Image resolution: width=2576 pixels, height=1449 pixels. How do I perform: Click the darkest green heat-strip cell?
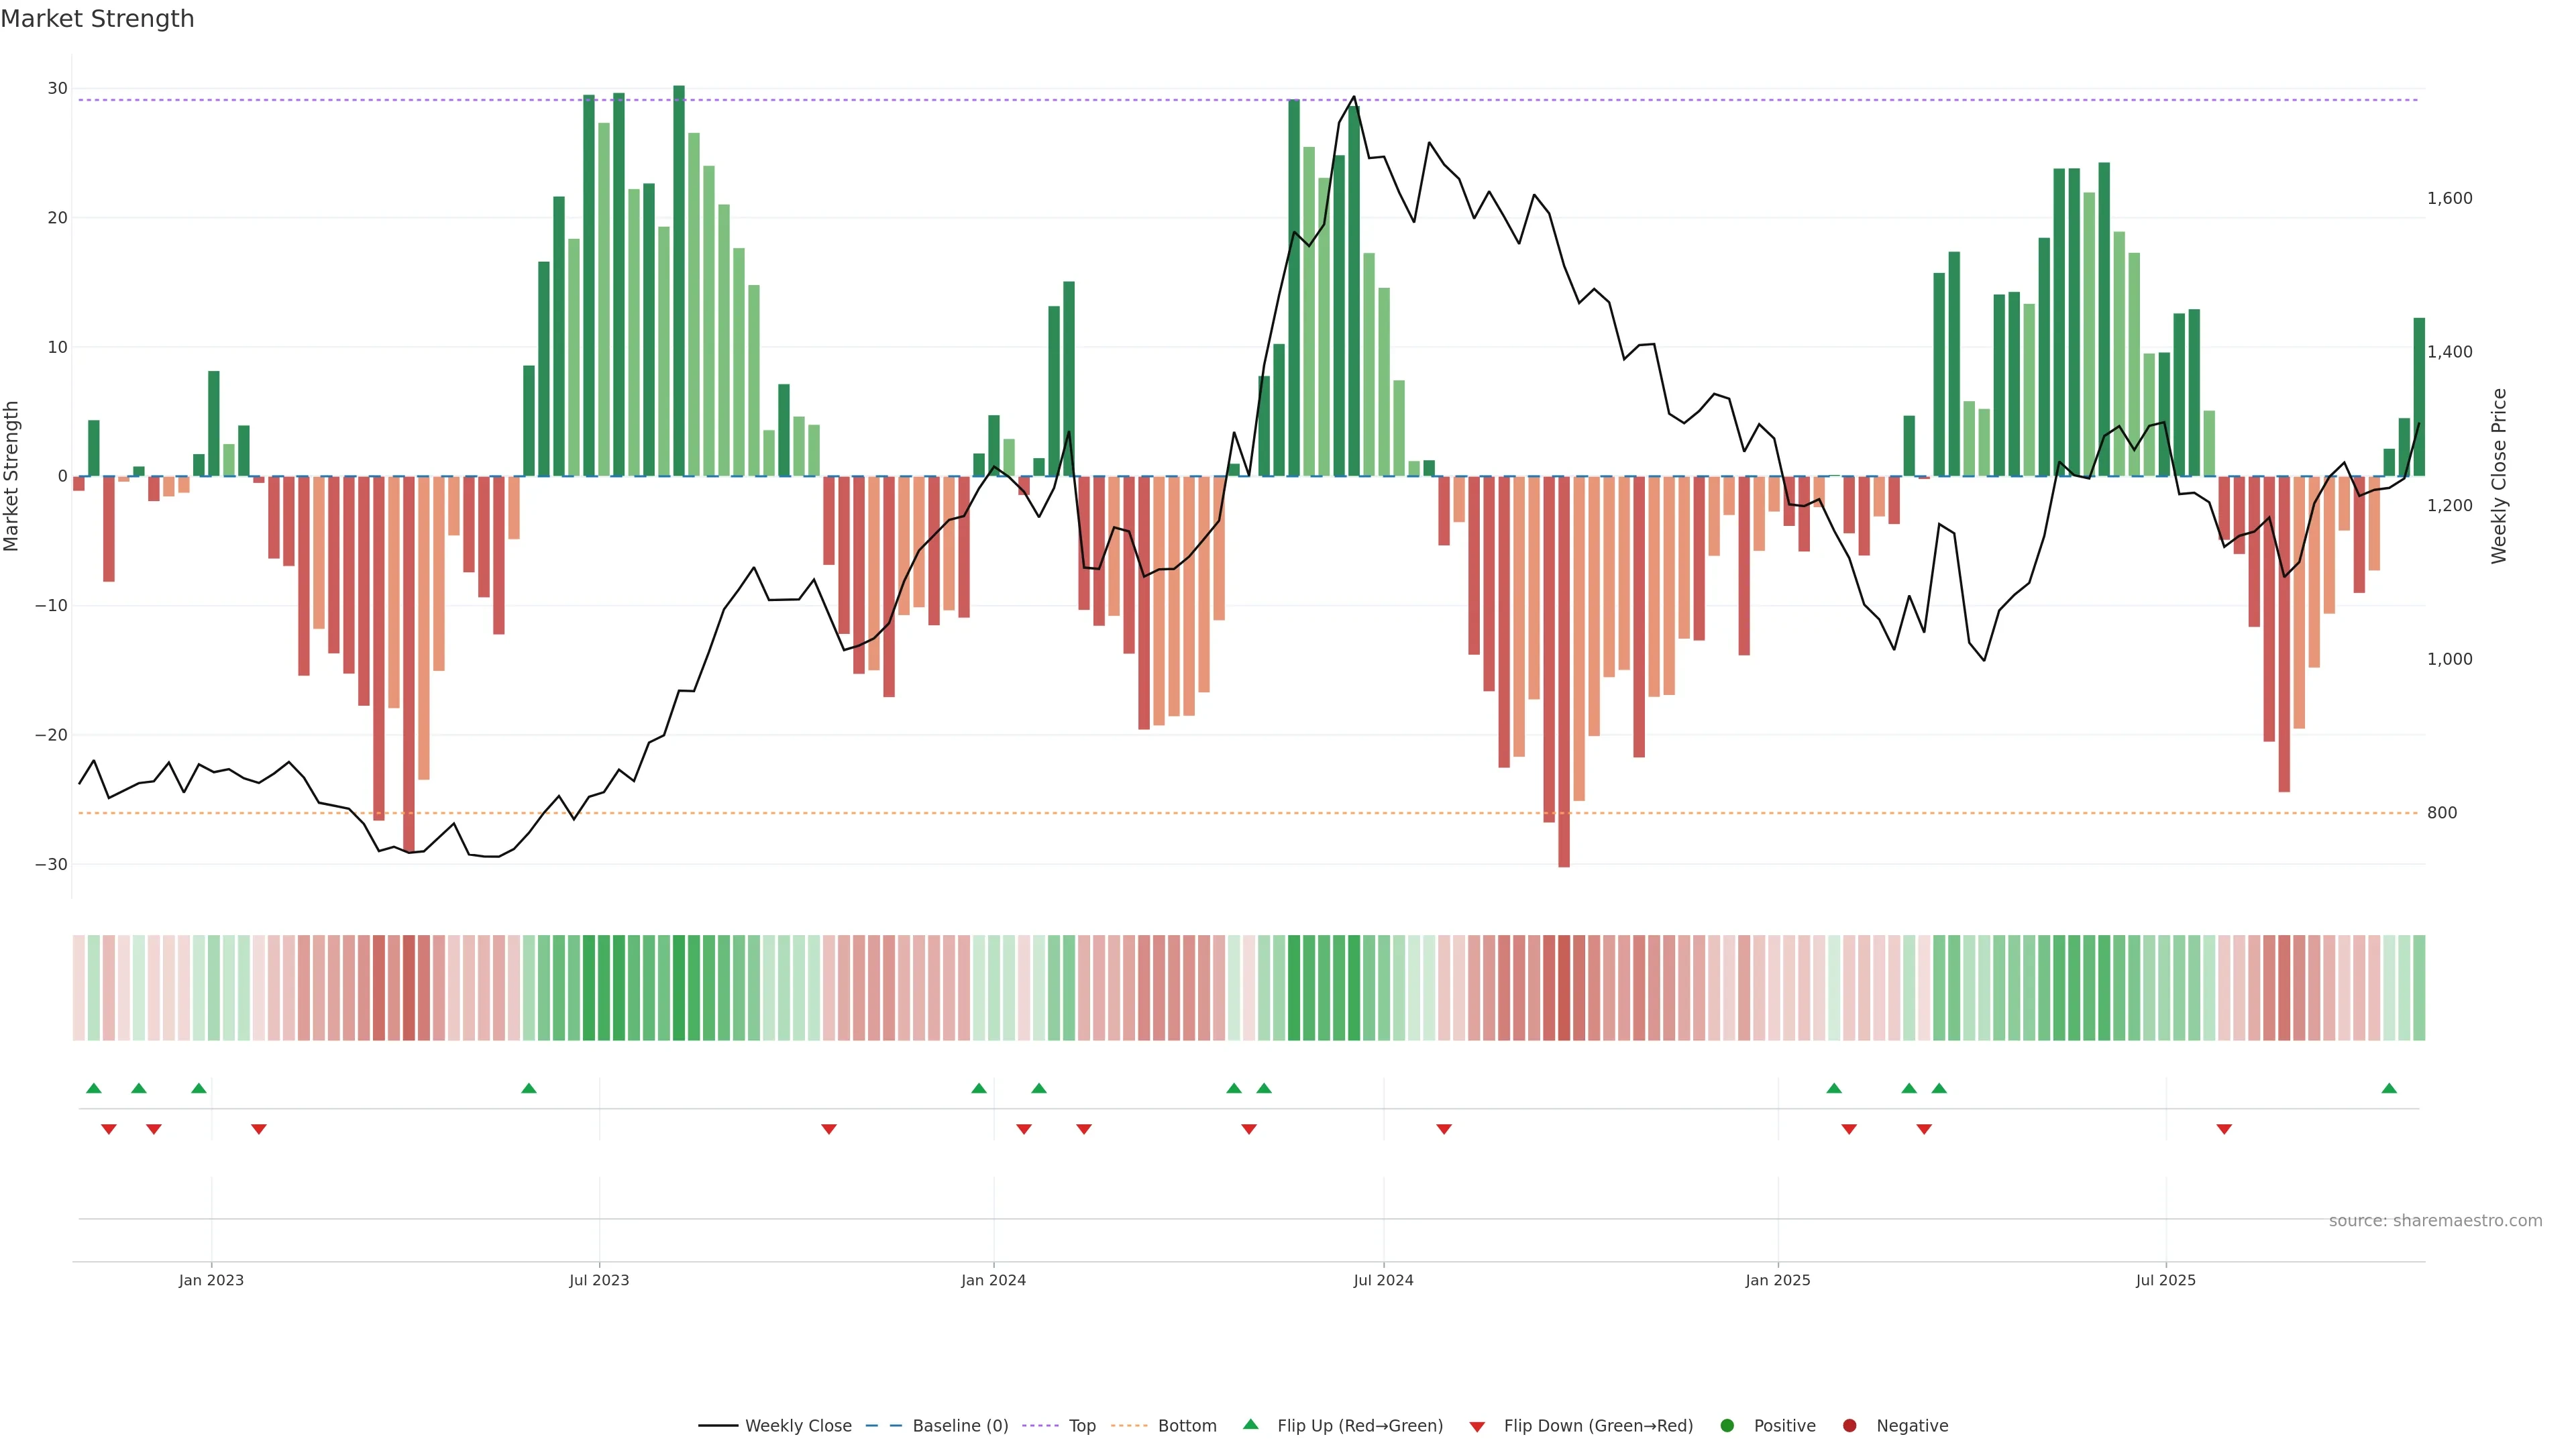tap(679, 987)
